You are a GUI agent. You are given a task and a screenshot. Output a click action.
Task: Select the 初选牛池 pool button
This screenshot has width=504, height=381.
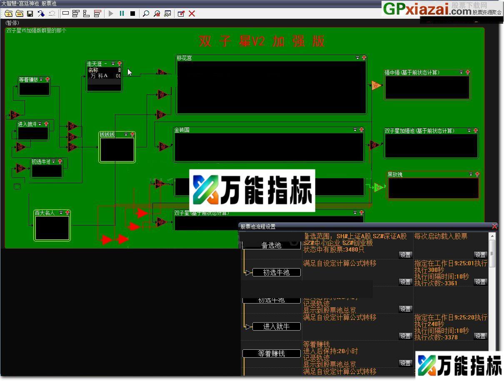coord(276,272)
